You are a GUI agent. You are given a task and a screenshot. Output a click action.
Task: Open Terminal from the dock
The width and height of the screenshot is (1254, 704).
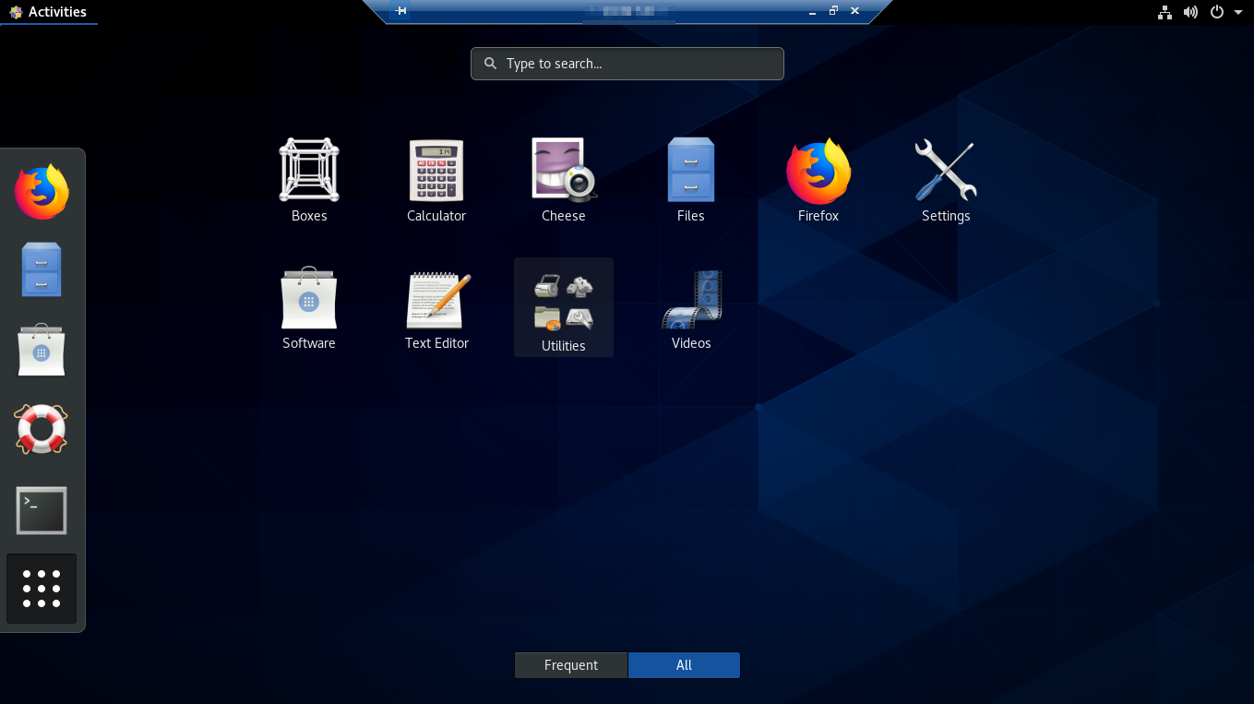point(42,510)
